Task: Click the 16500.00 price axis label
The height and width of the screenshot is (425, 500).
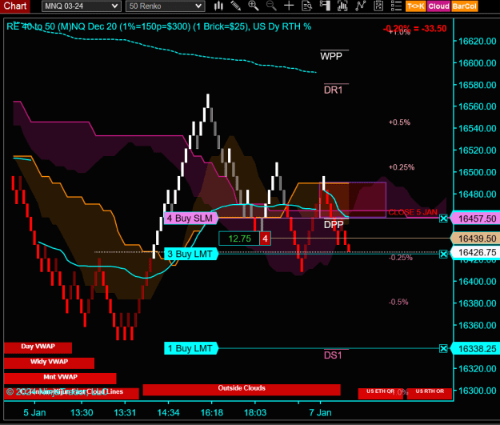Action: click(477, 172)
